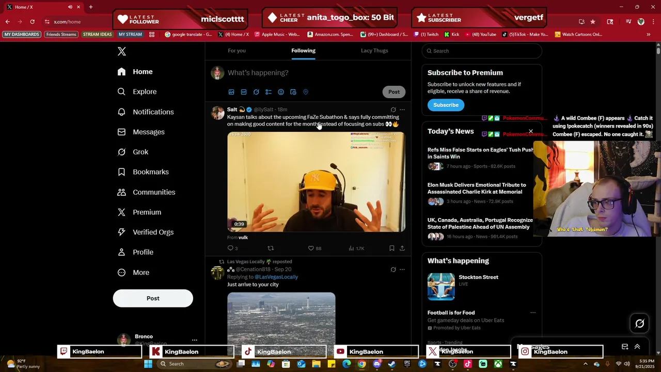This screenshot has width=661, height=372.
Task: Bookmark Salt's post
Action: [392, 248]
